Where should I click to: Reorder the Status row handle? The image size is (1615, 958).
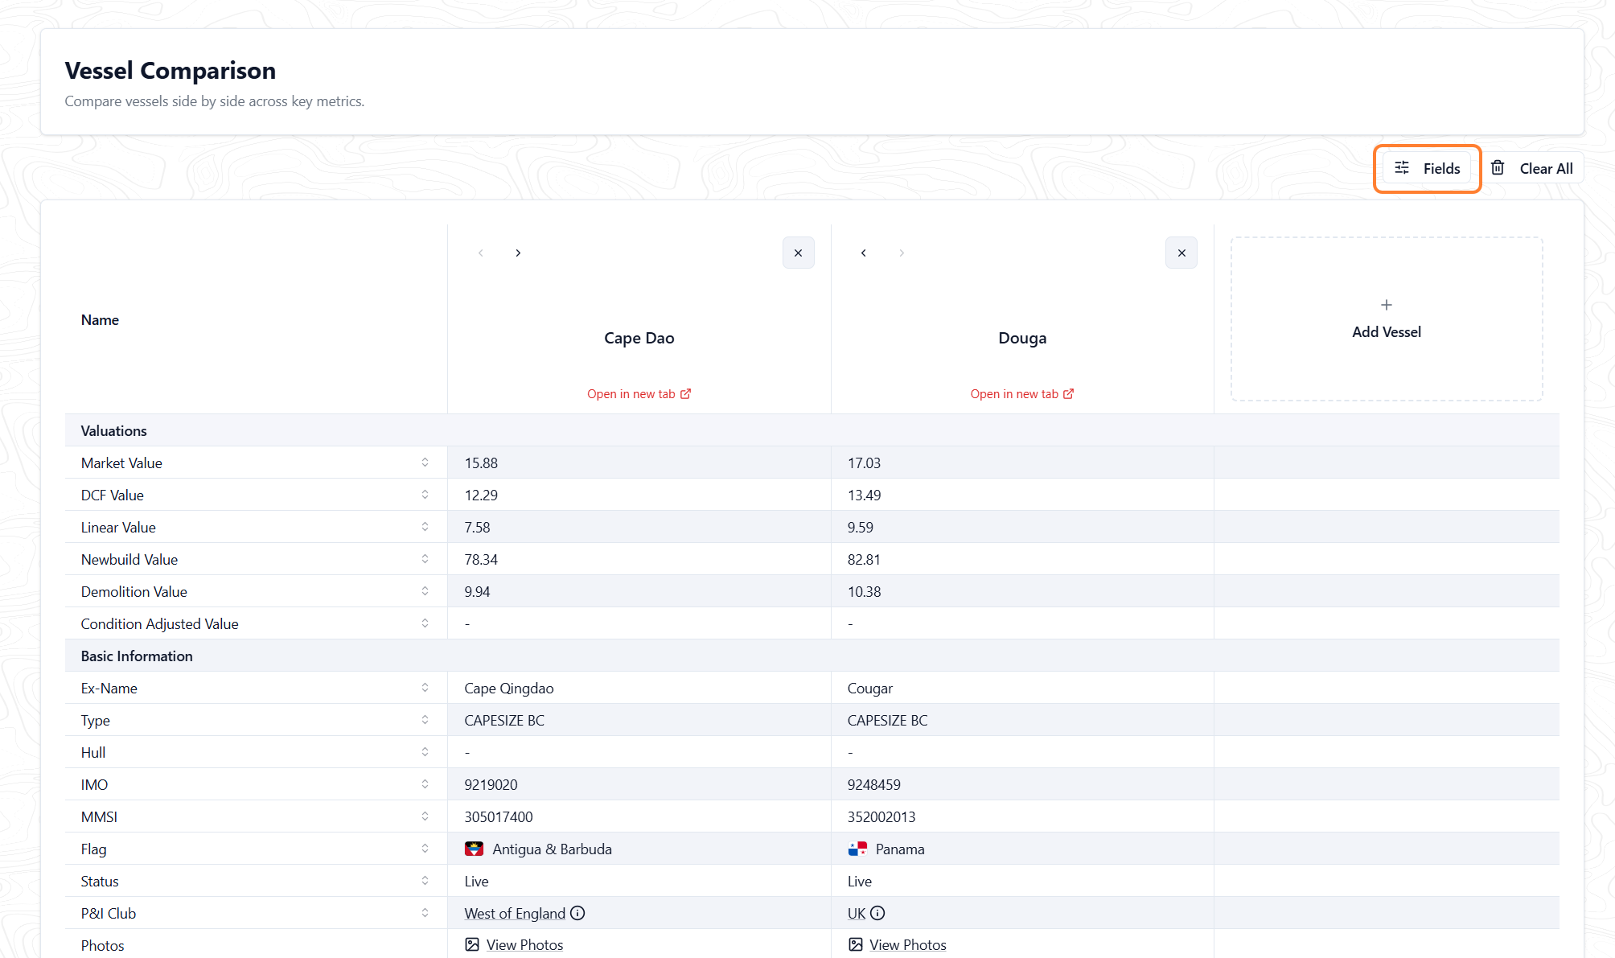pyautogui.click(x=425, y=881)
